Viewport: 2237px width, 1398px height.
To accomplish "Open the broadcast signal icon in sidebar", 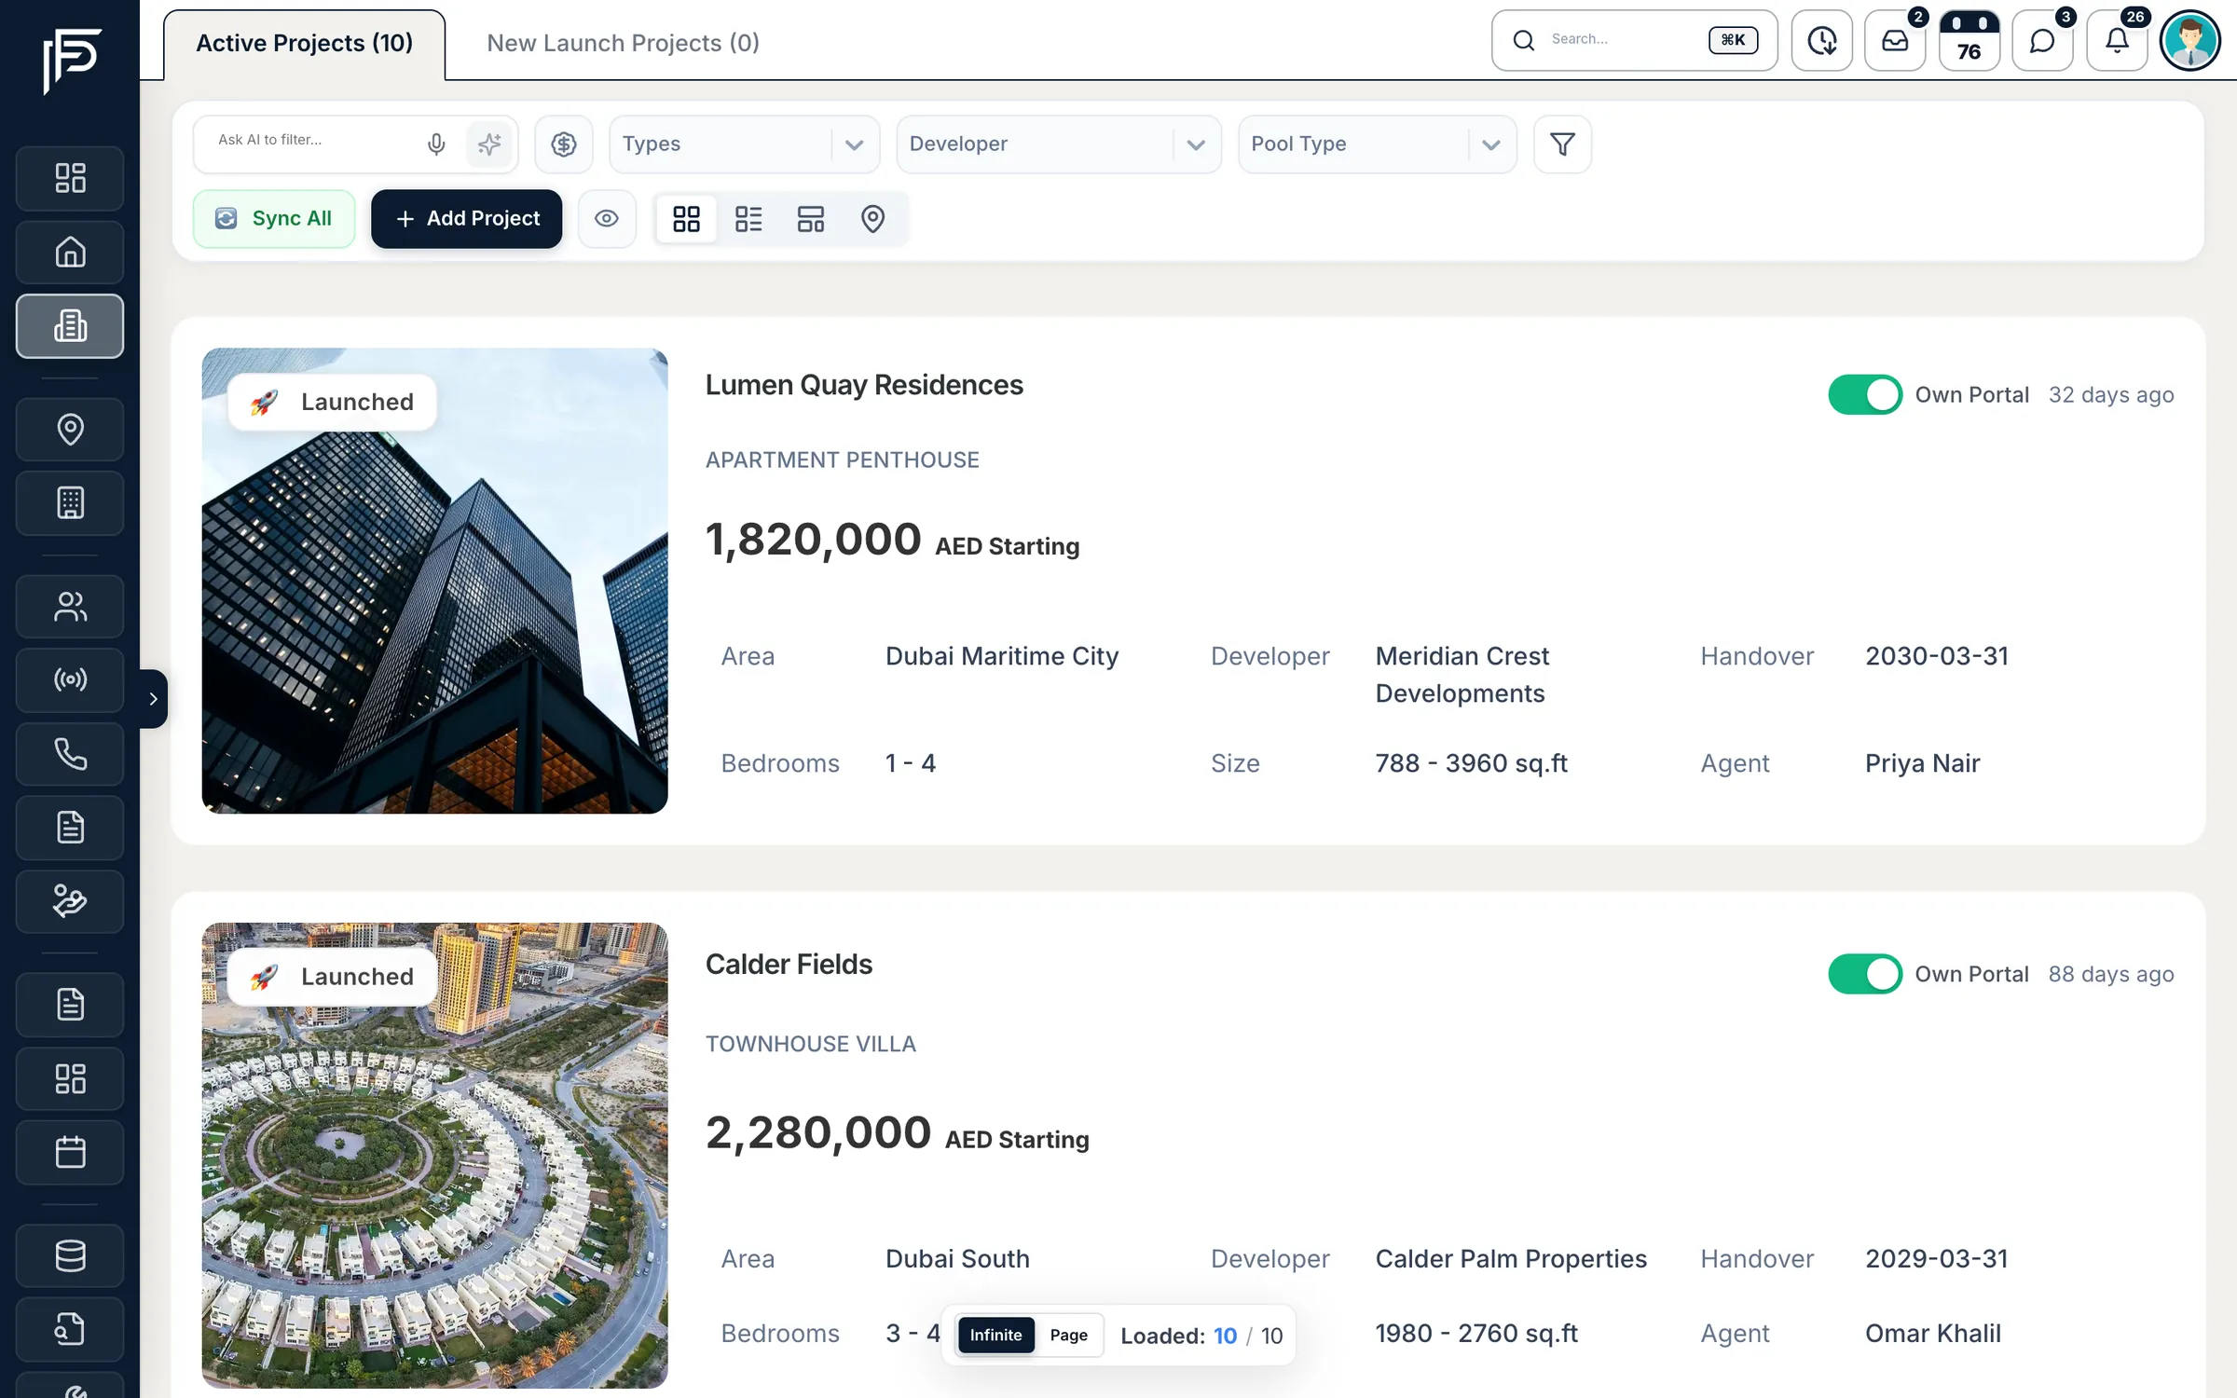I will (70, 679).
